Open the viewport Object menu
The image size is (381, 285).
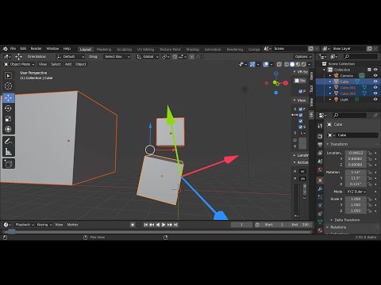click(x=81, y=64)
